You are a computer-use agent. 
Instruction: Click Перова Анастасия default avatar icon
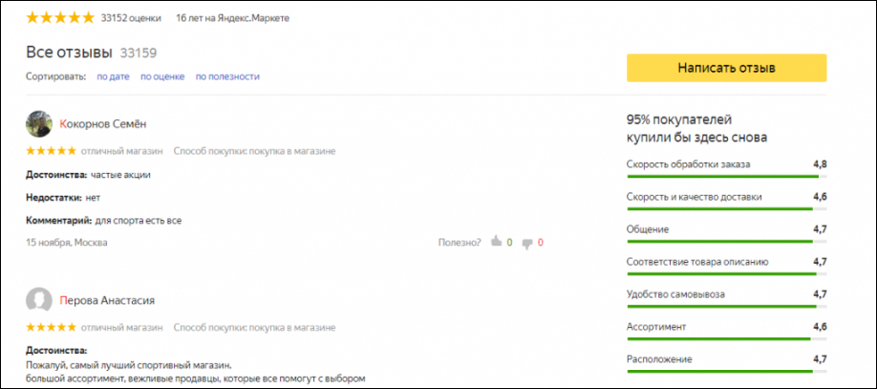coord(39,300)
